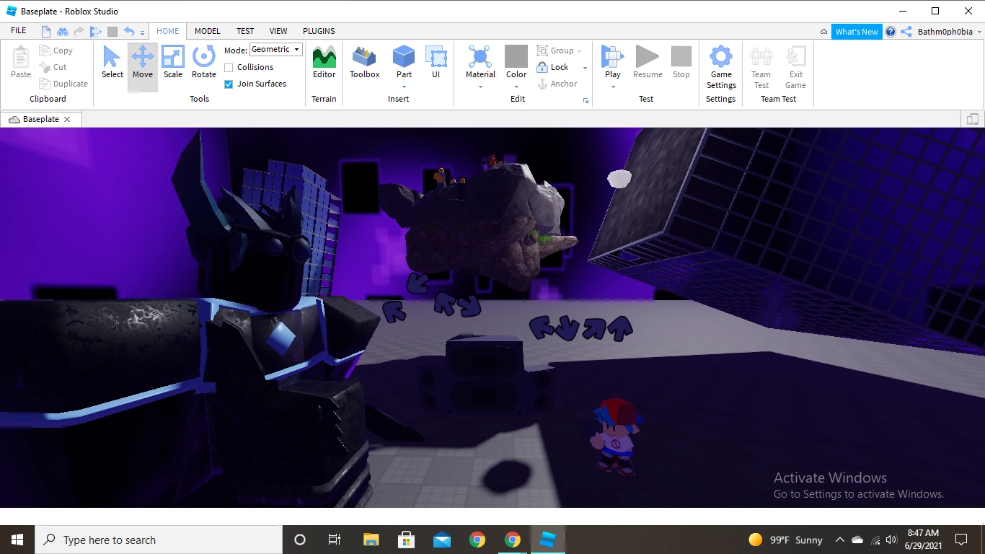This screenshot has height=554, width=985.
Task: Switch to the MODEL ribbon tab
Action: click(207, 31)
